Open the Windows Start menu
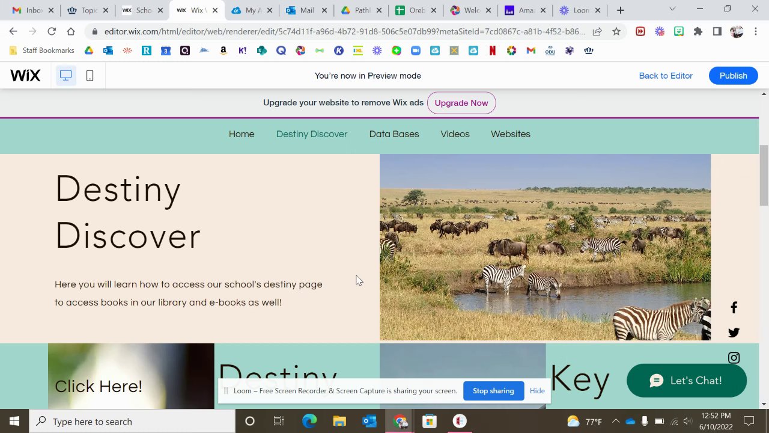 click(x=14, y=421)
